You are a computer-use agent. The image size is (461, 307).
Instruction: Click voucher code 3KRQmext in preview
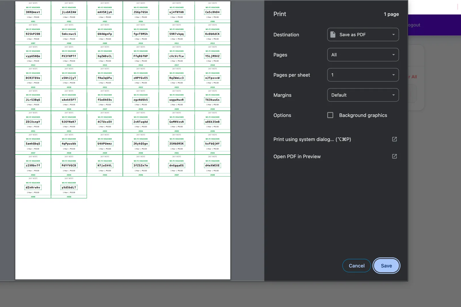pos(33,12)
